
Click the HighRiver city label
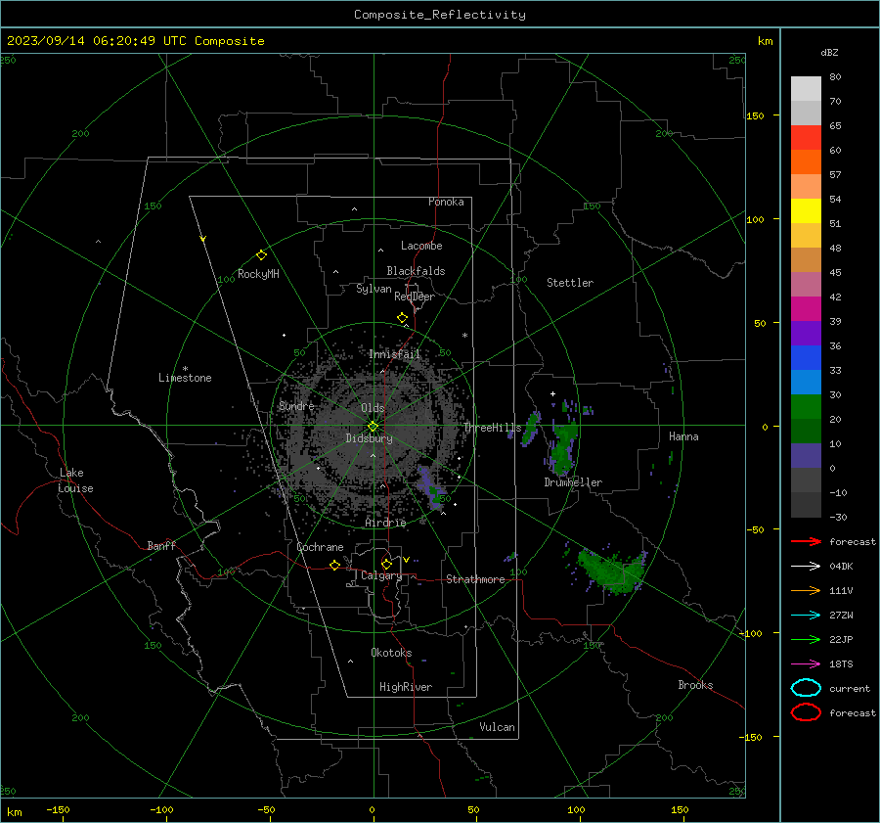(406, 687)
